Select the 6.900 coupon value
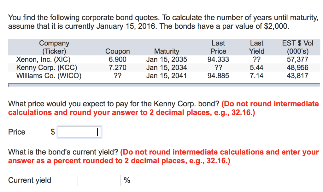Screen dimensions: 323x192 [x=117, y=59]
